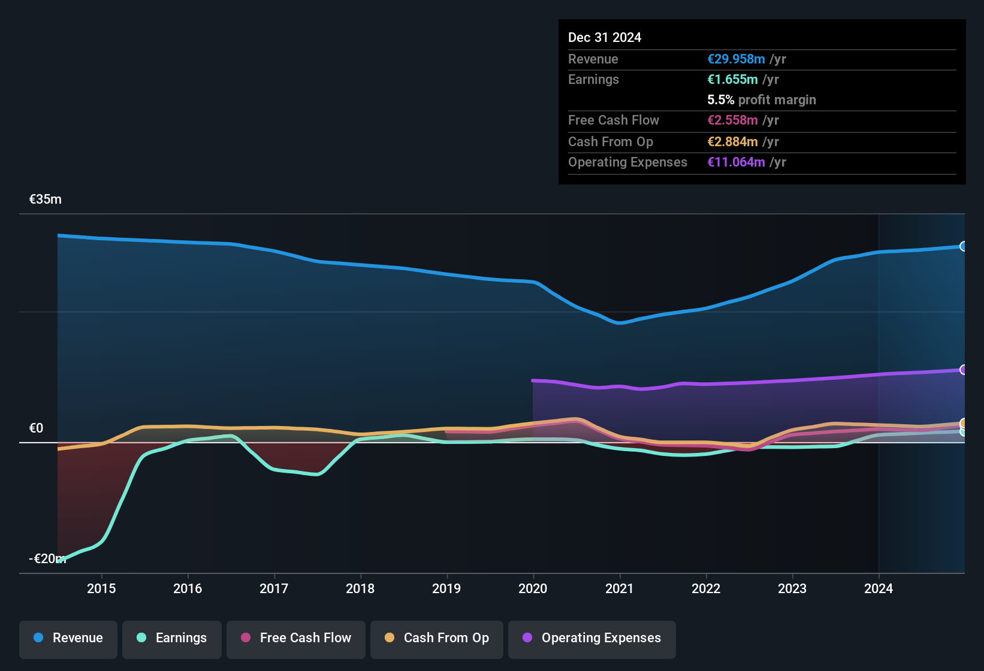Click the Dec 31 2024 tooltip header
Image resolution: width=984 pixels, height=671 pixels.
605,37
